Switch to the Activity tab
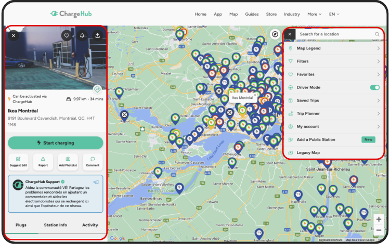Screen dimensions: 390x244 click(90, 225)
